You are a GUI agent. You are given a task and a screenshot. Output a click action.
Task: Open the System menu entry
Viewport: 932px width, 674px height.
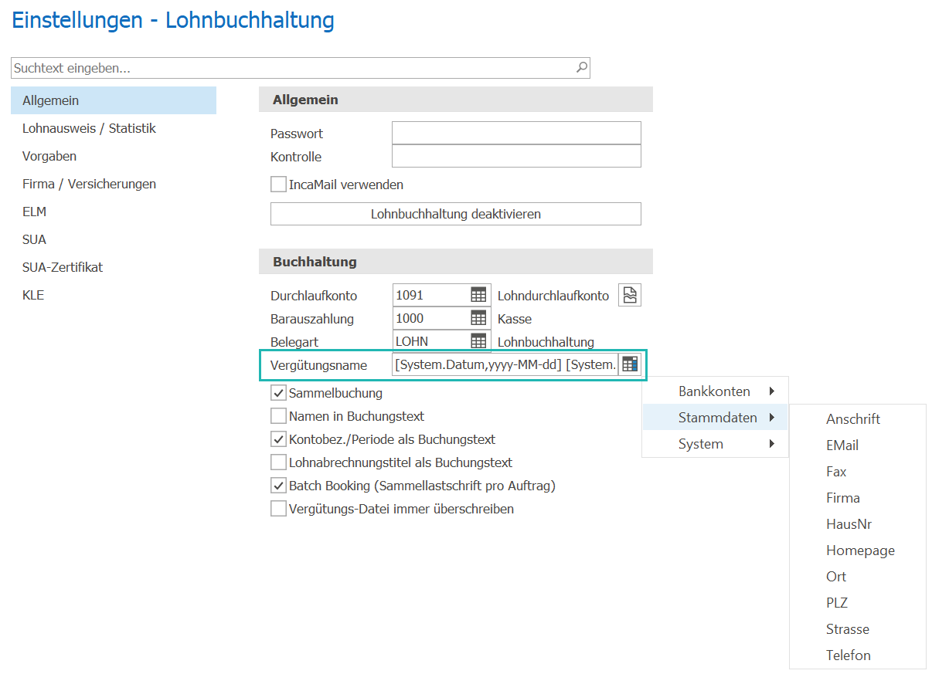click(x=715, y=444)
